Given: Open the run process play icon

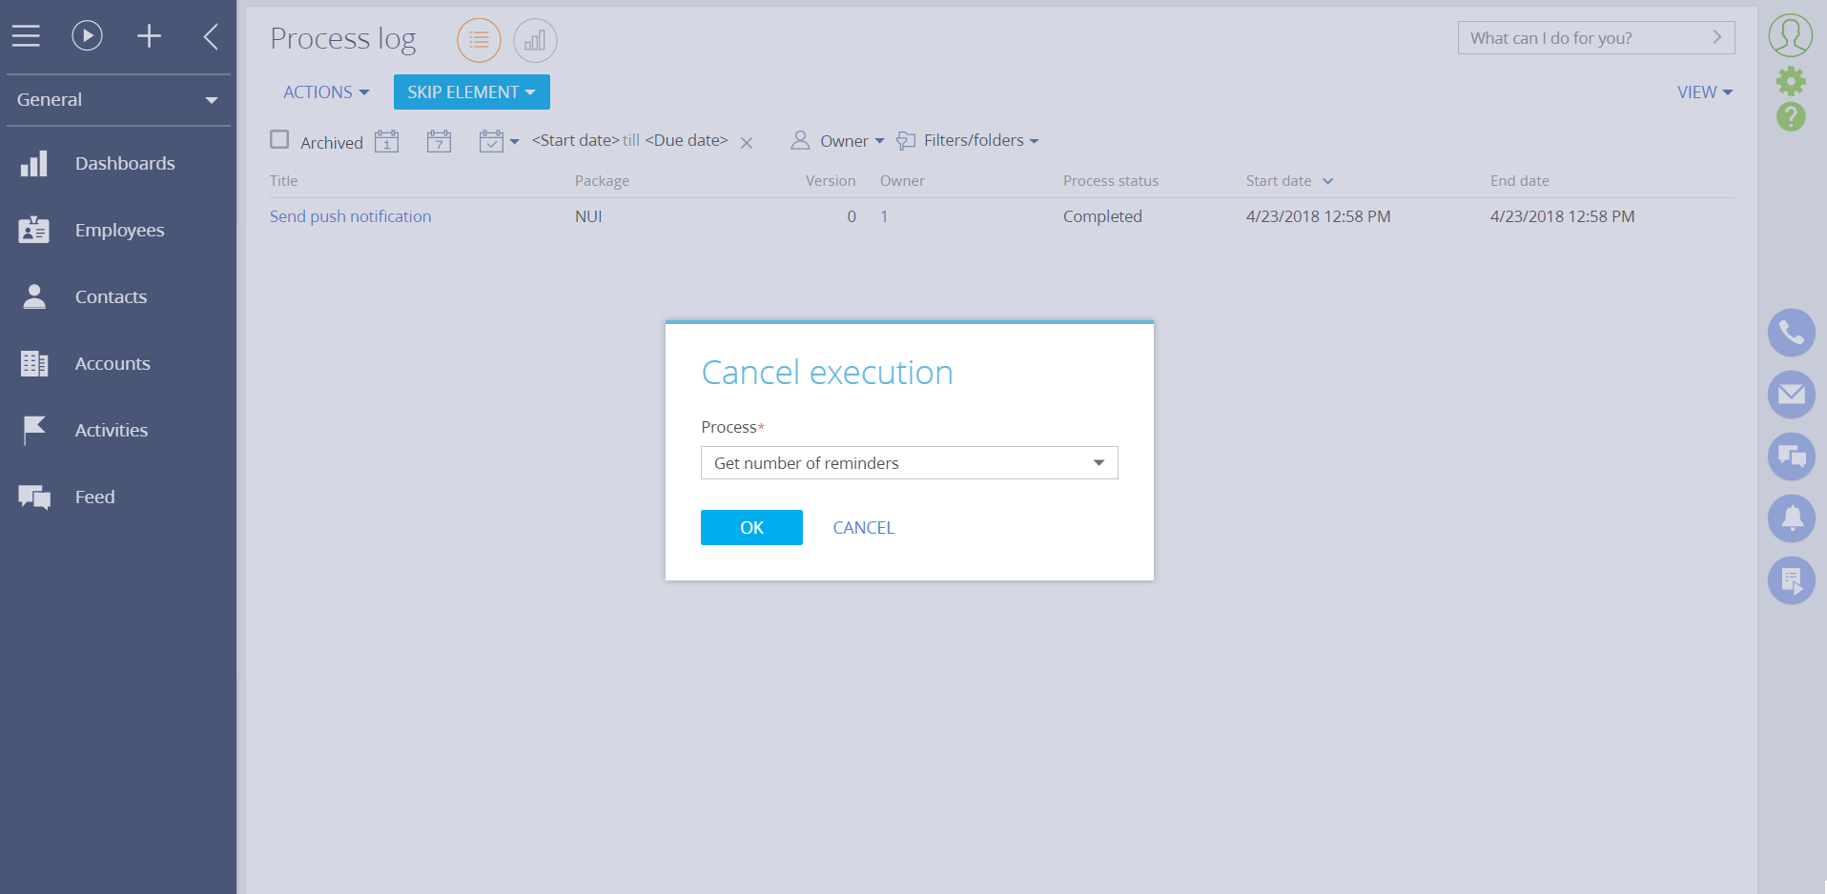Looking at the screenshot, I should point(87,35).
